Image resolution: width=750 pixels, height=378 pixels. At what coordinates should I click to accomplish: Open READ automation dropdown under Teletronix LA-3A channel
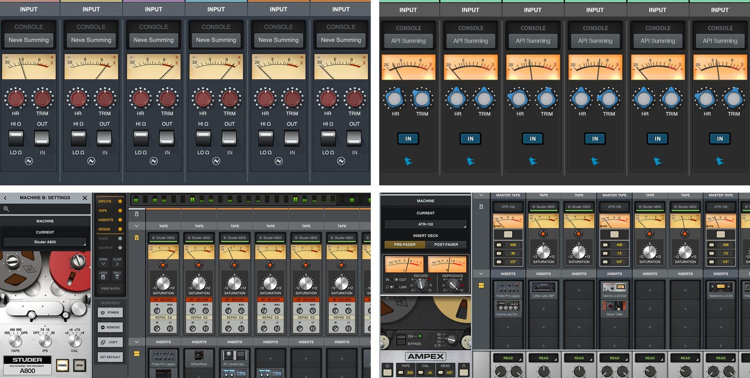721,358
